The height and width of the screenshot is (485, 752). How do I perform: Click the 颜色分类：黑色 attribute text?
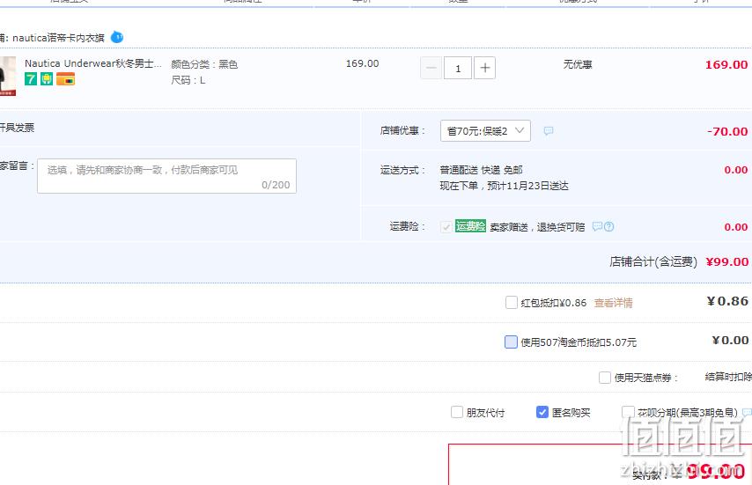204,64
